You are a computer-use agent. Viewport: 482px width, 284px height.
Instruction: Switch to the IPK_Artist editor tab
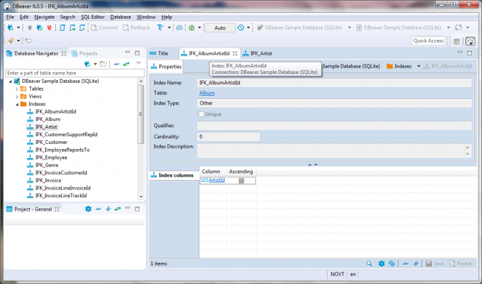[x=257, y=53]
